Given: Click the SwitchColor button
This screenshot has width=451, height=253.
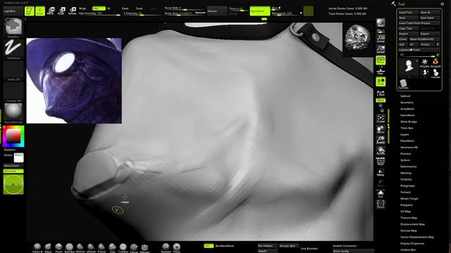Looking at the screenshot, I should [13, 166].
